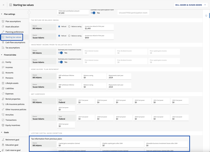Edit Bill Adams income tax refund field
Viewport: 210px width, 152px height.
(x=98, y=27)
